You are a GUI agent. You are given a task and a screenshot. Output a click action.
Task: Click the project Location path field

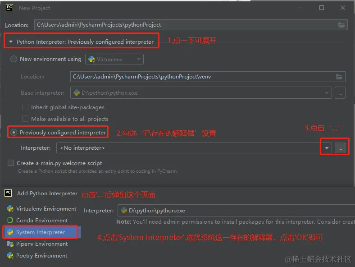191,25
